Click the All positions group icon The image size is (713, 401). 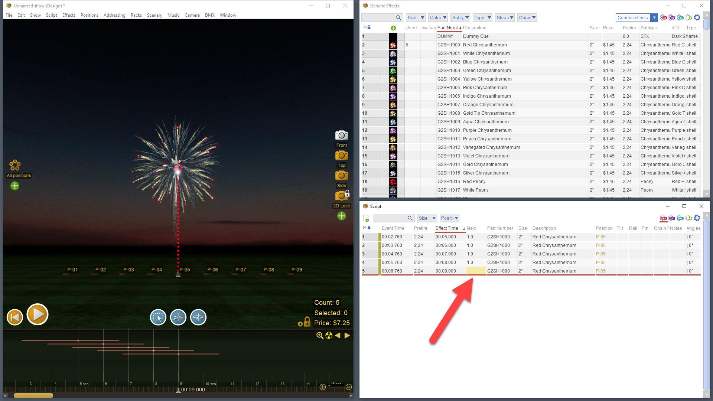15,165
